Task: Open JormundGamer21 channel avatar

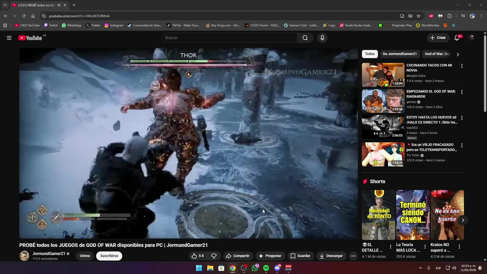Action: pyautogui.click(x=24, y=256)
